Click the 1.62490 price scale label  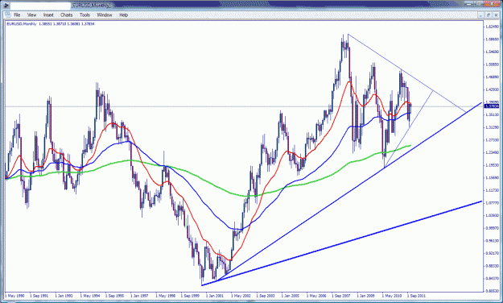[x=492, y=27]
